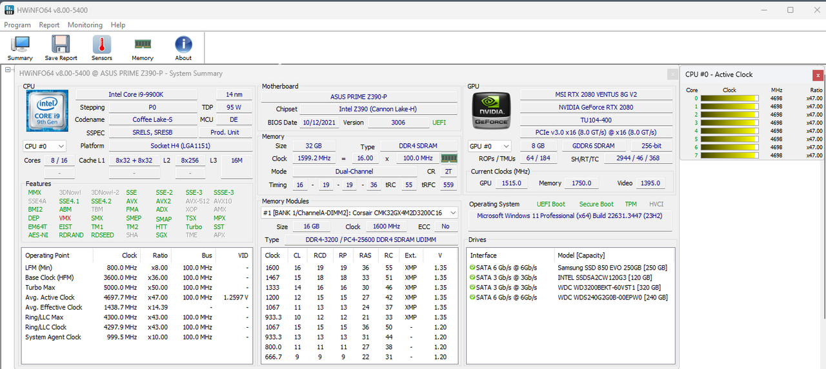This screenshot has width=826, height=369.
Task: Click the HVCI status label
Action: coord(656,204)
